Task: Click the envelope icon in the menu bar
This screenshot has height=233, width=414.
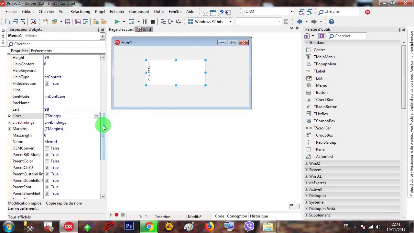Action: (x=205, y=13)
